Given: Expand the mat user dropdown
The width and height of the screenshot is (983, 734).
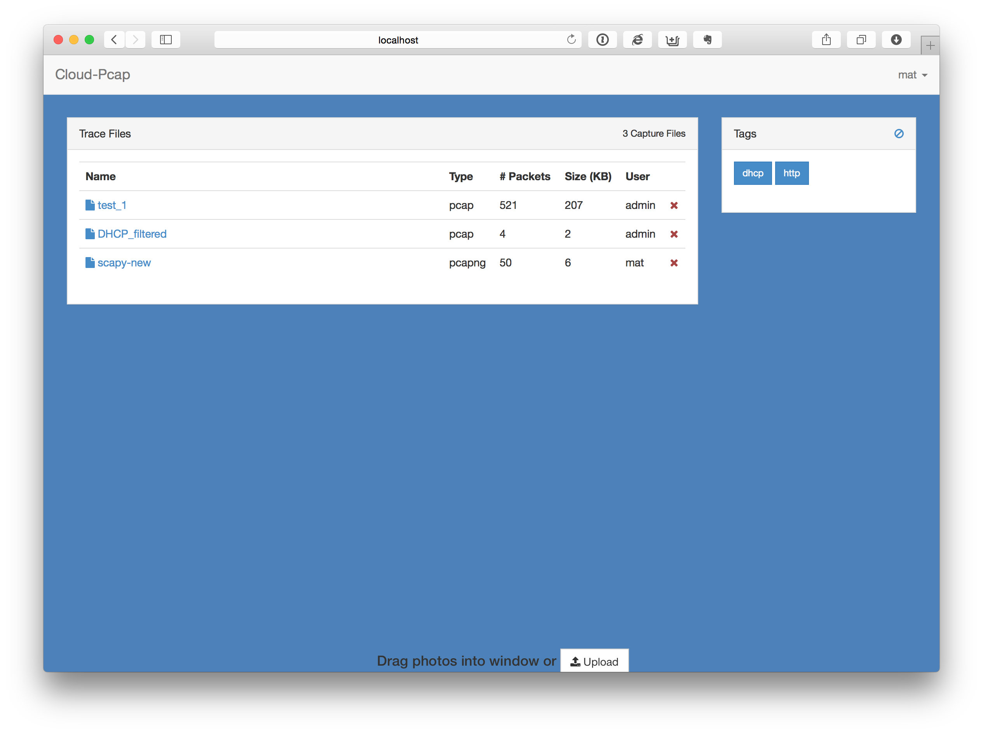Looking at the screenshot, I should [x=912, y=75].
